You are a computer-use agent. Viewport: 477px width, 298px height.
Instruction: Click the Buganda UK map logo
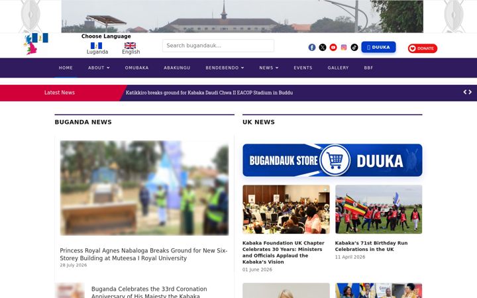36,44
